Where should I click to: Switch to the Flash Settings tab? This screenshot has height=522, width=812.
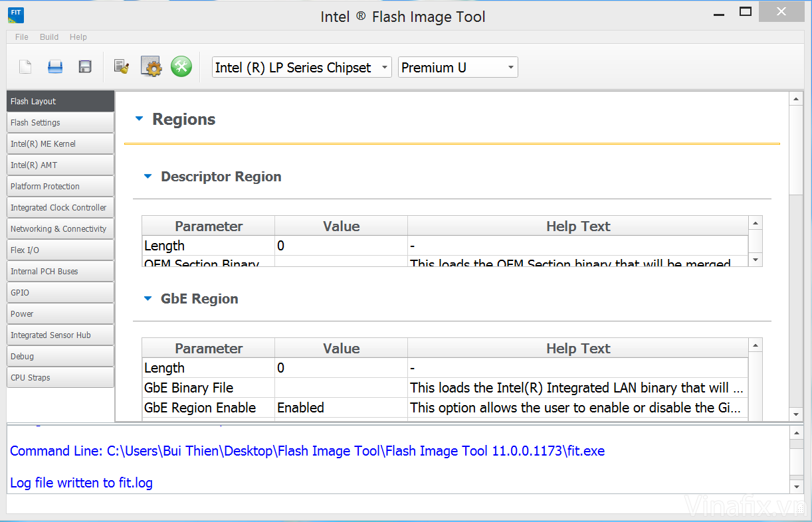point(60,123)
